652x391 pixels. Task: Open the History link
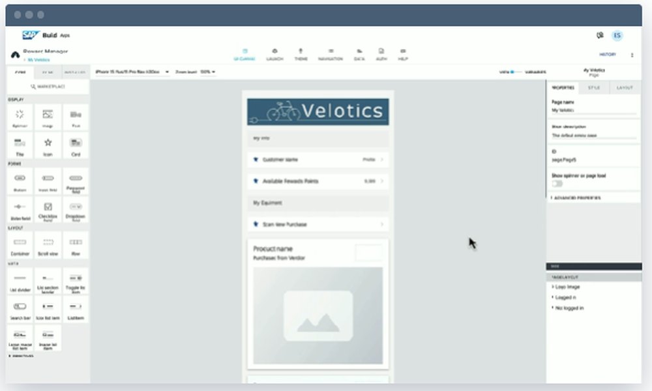pos(607,55)
